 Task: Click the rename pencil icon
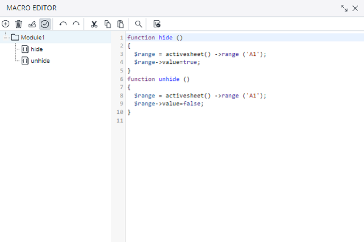(x=32, y=24)
